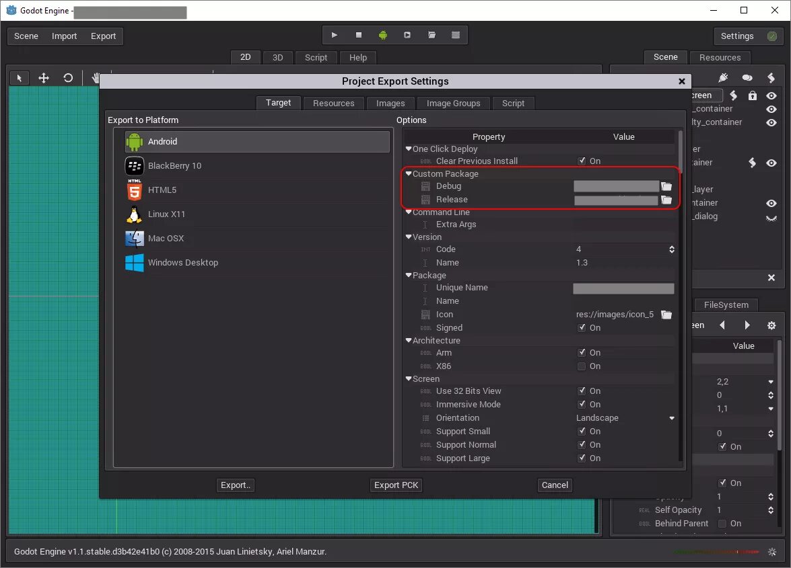Collapse the Command Line section
The image size is (791, 568).
pyautogui.click(x=409, y=212)
